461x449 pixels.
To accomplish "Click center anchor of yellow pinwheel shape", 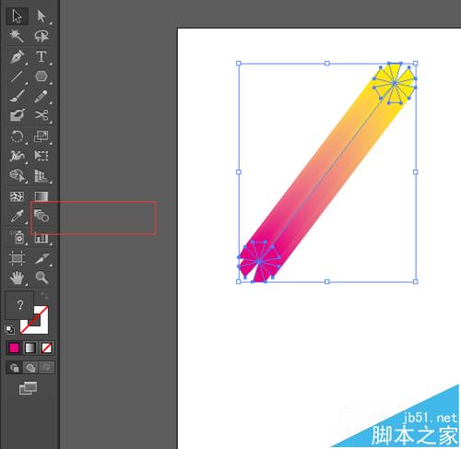I will point(395,83).
